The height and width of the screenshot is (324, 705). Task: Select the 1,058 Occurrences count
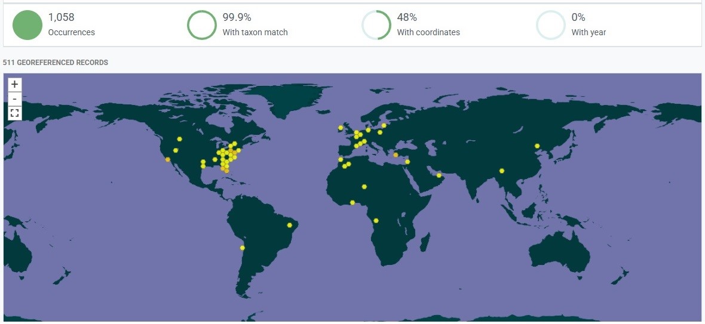coord(61,18)
